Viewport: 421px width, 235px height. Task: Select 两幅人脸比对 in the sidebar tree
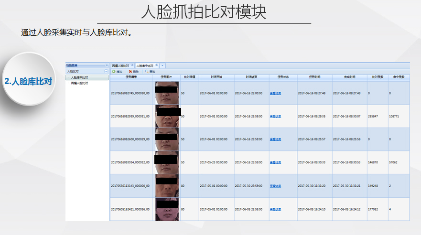[79, 83]
